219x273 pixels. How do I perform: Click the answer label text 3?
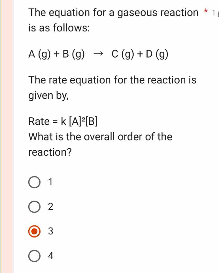coord(50,232)
